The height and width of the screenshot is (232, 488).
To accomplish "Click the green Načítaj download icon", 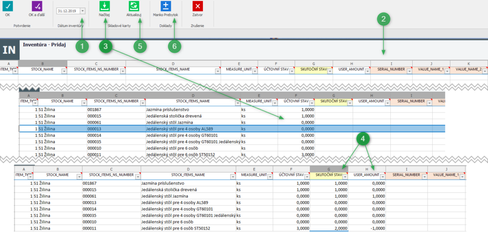I will [104, 6].
